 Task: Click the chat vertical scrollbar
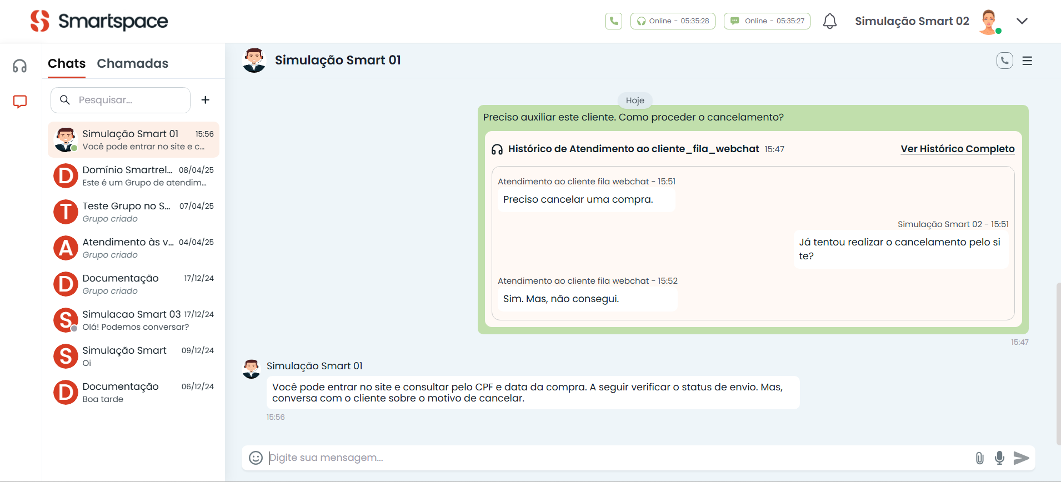click(x=1058, y=361)
